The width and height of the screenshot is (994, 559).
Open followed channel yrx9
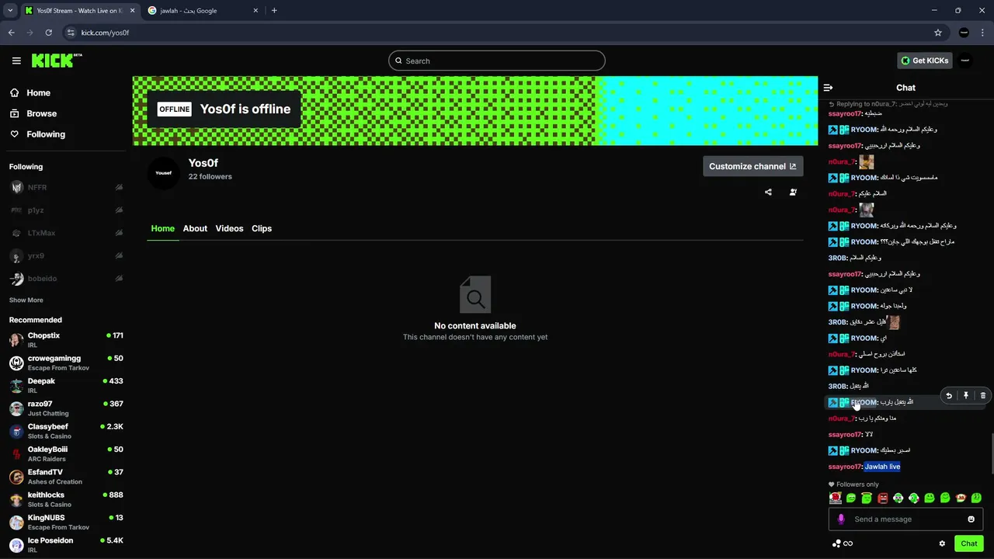66,255
